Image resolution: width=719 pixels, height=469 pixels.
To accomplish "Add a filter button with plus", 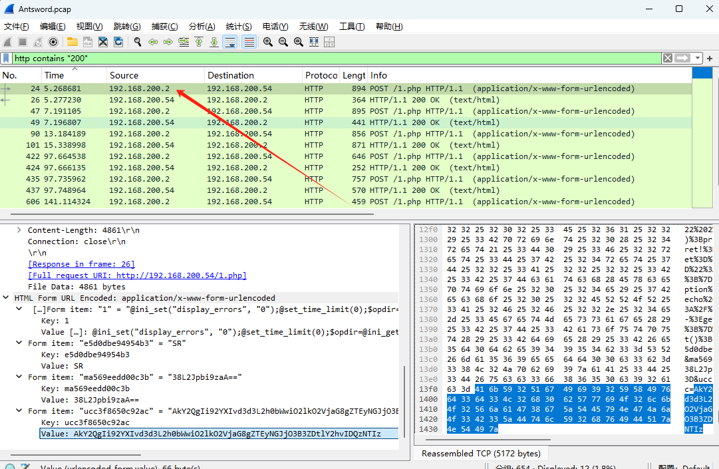I will (x=710, y=59).
